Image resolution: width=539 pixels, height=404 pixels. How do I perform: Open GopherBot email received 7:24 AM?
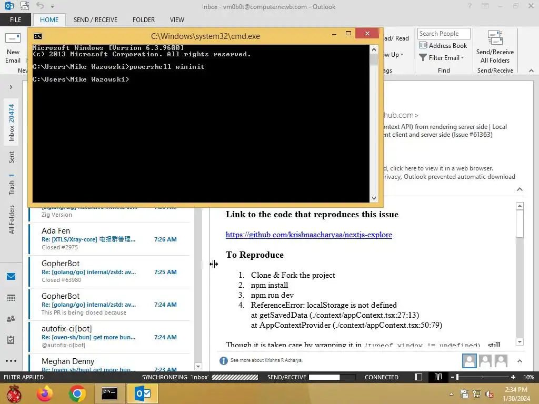click(109, 304)
